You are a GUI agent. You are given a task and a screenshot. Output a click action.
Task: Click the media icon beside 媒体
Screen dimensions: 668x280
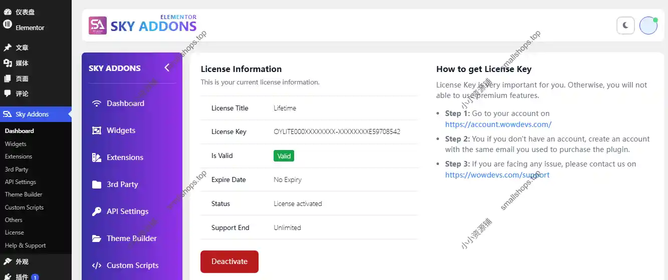coord(8,63)
